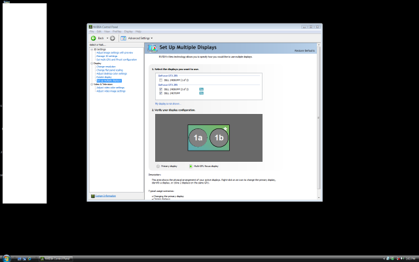The height and width of the screenshot is (262, 419).
Task: Uncheck the DELL (2 of 2) display checkbox
Action: click(160, 89)
